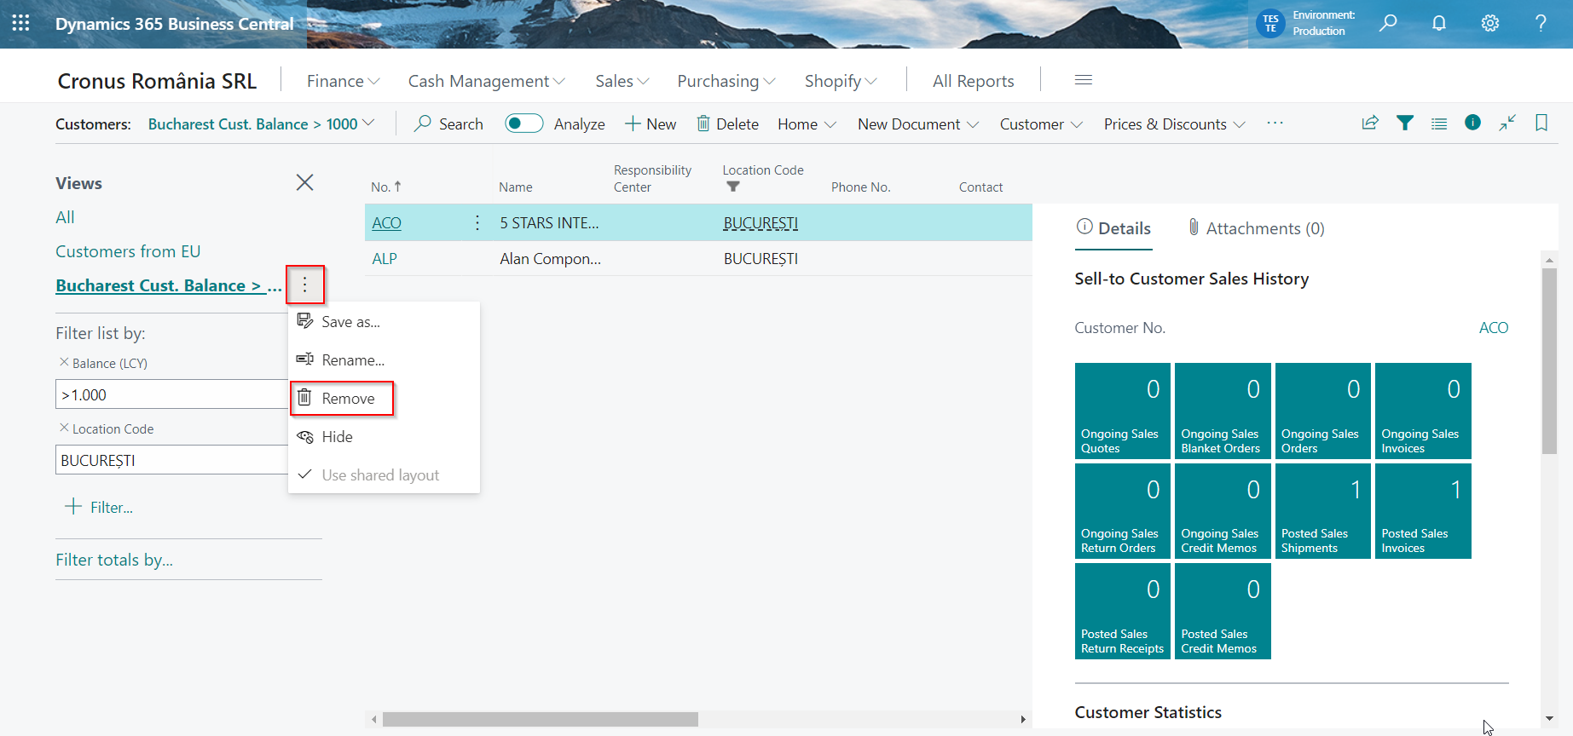This screenshot has height=736, width=1573.
Task: Click the horizontal scrollbar thumb of the list
Action: (541, 719)
